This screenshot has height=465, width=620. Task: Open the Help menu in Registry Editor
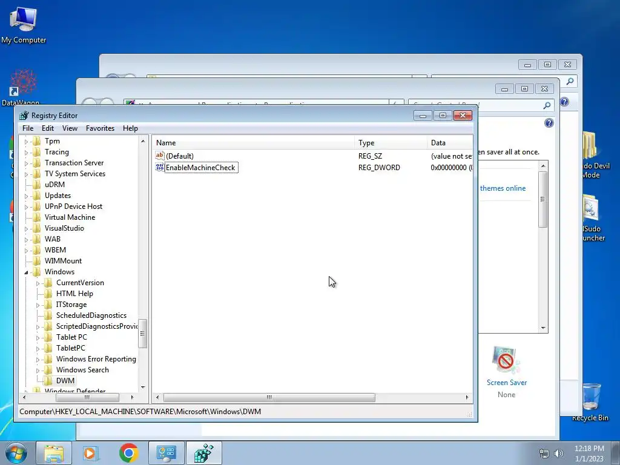pos(130,128)
